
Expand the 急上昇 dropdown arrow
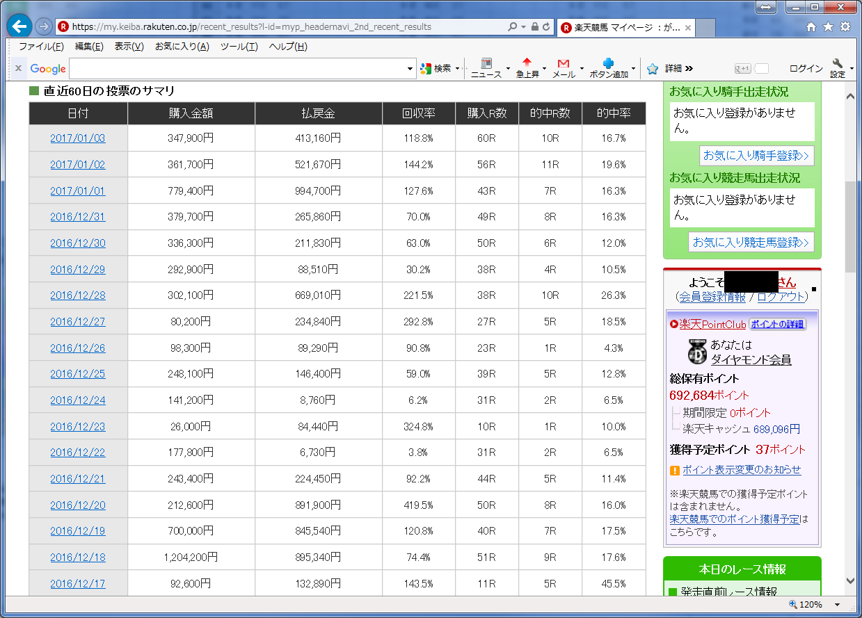coord(545,69)
